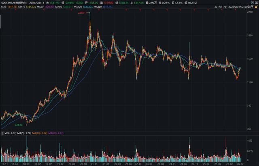The width and height of the screenshot is (259, 166).
Task: Click the closing price 1341.99
Action: [x=55, y=3]
